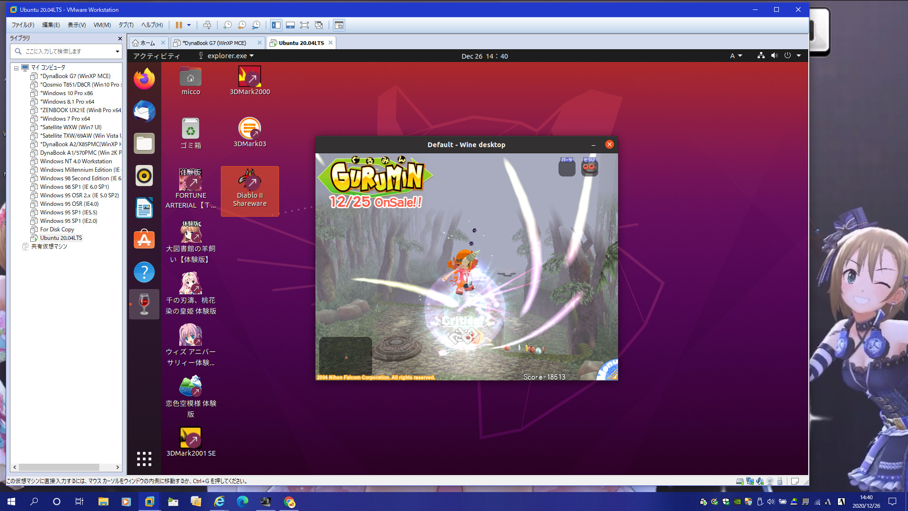Open the タブ(T) menu
908x511 pixels.
(x=126, y=25)
